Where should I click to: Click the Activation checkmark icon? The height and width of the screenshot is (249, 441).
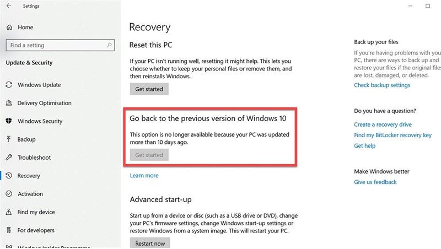9,194
